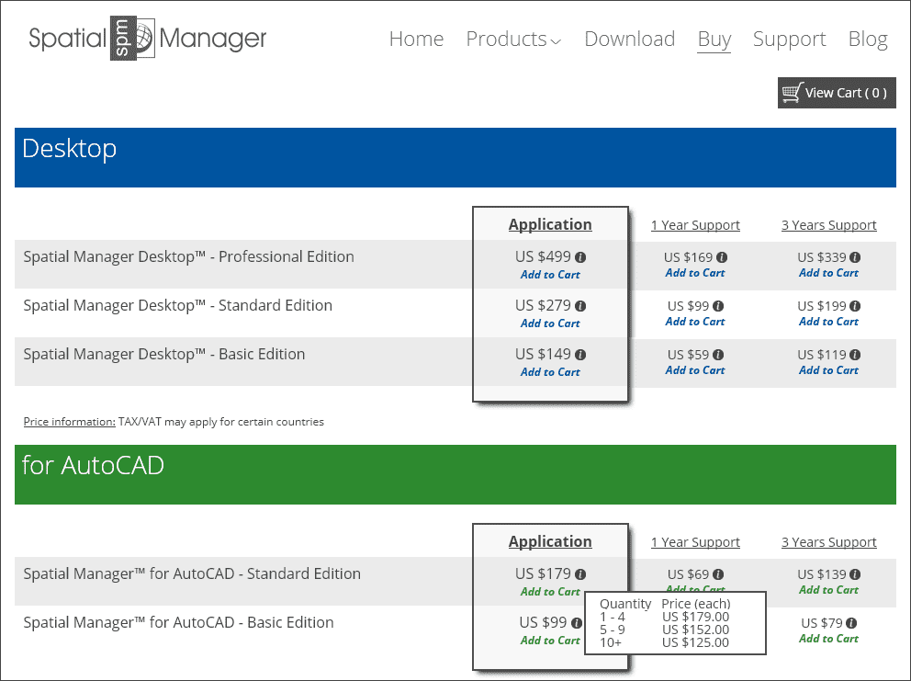Click info icon next to US $139

(855, 574)
